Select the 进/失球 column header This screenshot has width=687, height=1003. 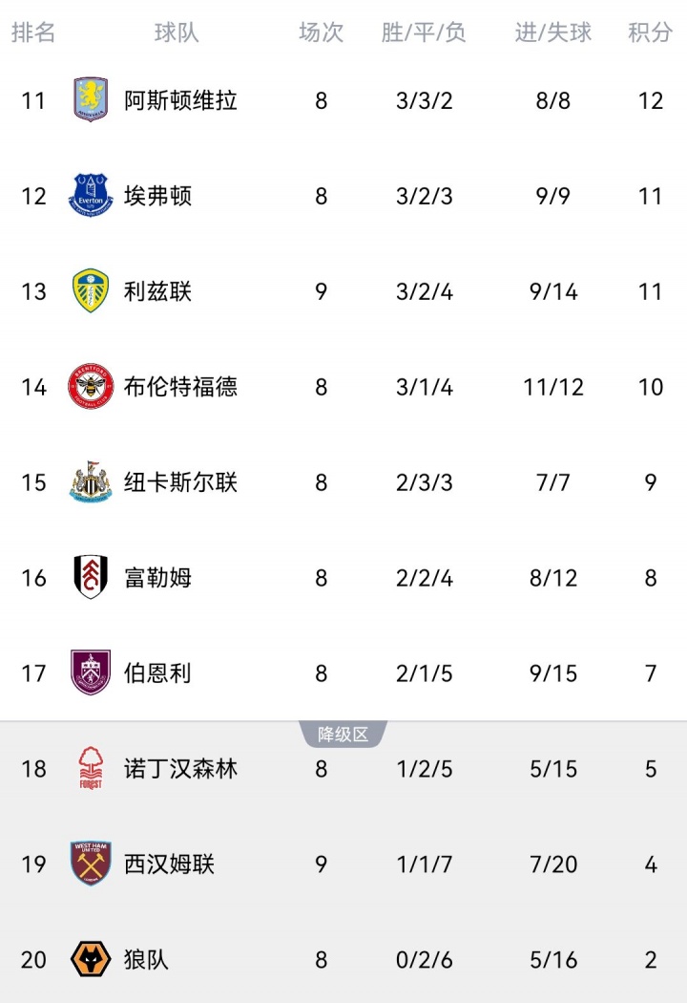click(553, 32)
